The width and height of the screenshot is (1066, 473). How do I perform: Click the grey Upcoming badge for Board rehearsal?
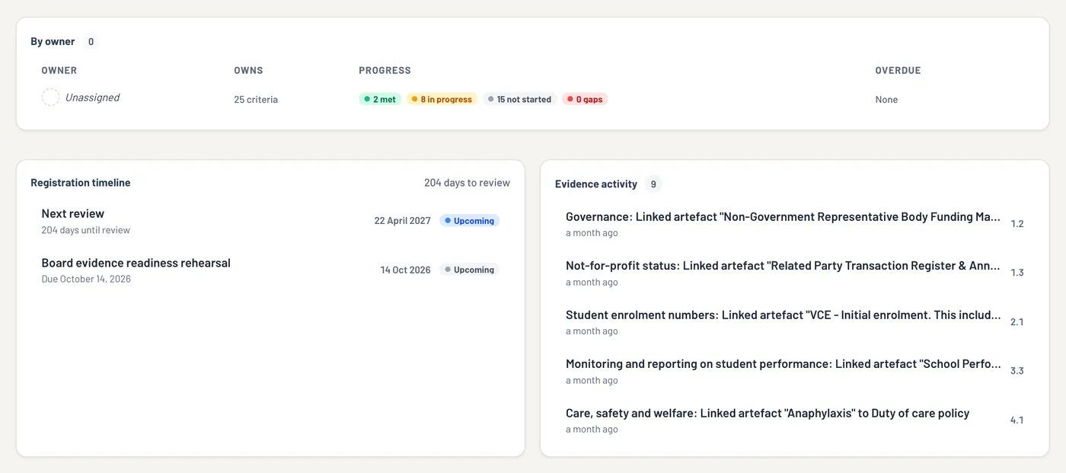469,270
